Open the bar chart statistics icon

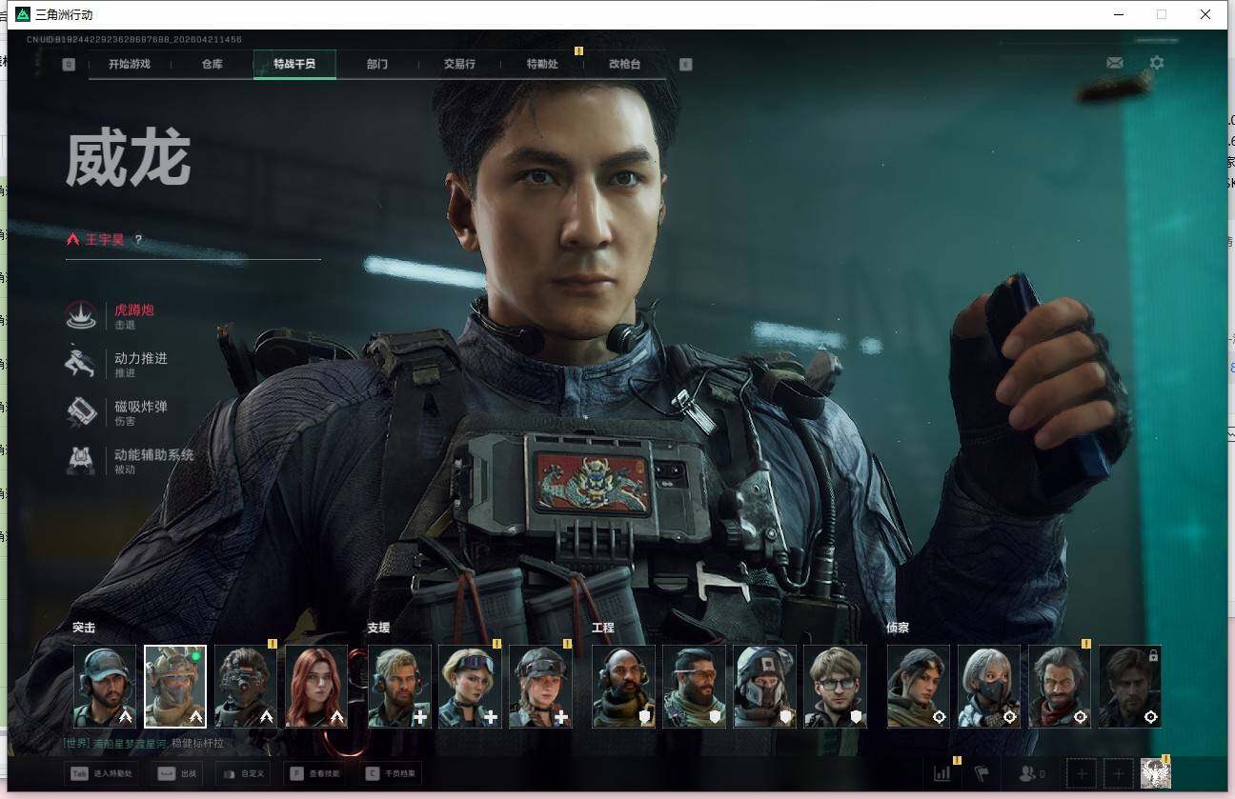coord(942,773)
